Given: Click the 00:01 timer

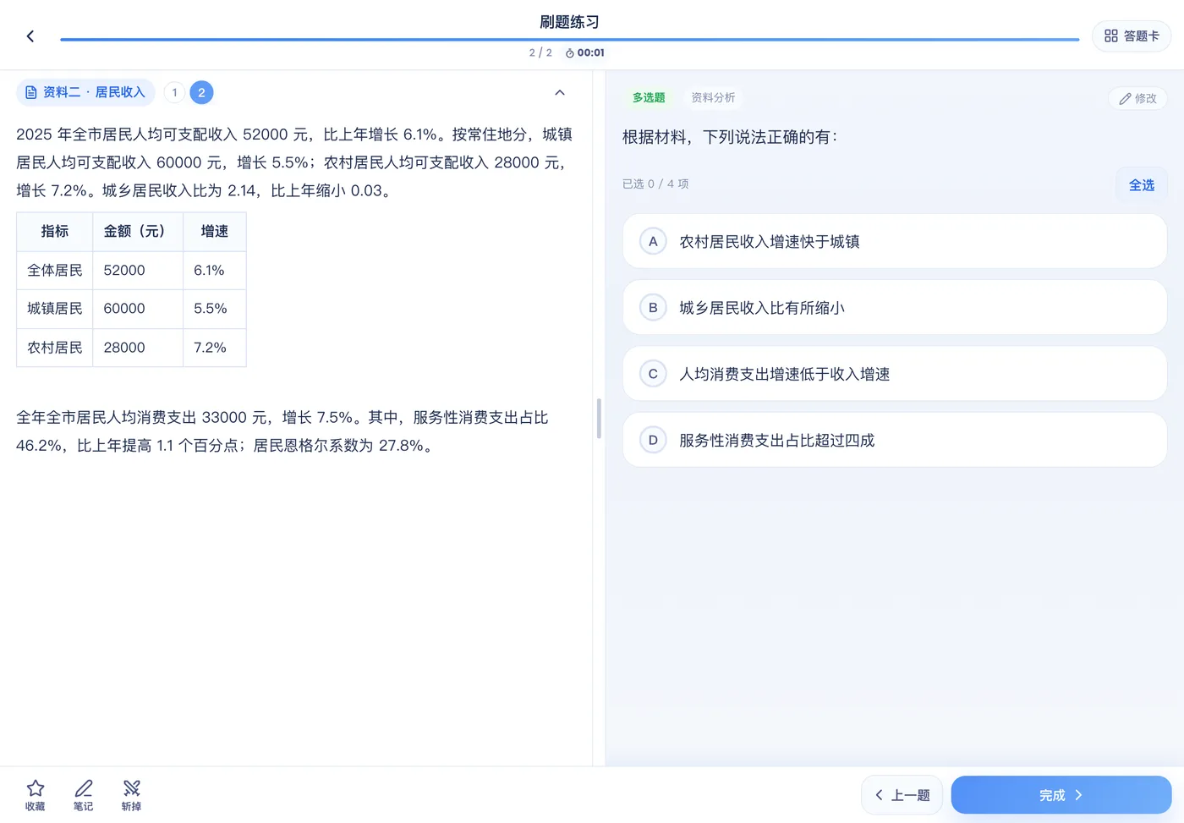Looking at the screenshot, I should click(x=585, y=52).
